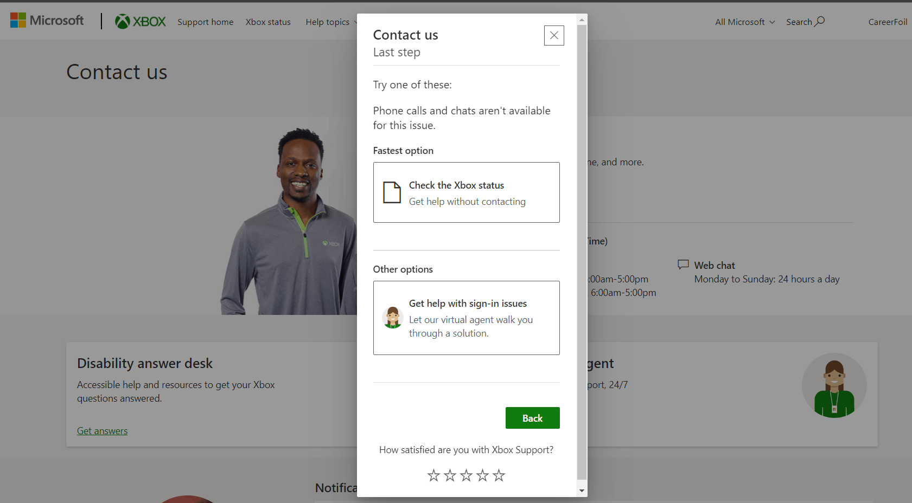Rate Xbox Support four stars
This screenshot has height=503, width=912.
482,475
